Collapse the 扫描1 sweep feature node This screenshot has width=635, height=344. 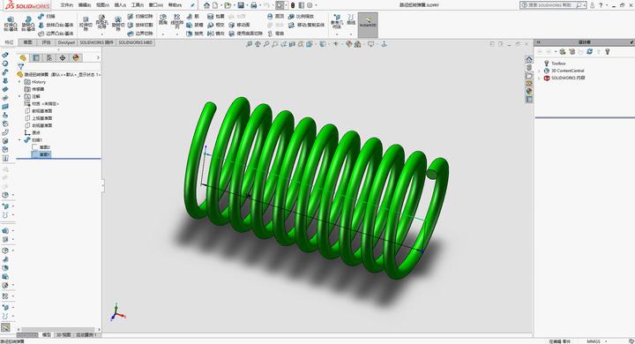click(x=19, y=140)
